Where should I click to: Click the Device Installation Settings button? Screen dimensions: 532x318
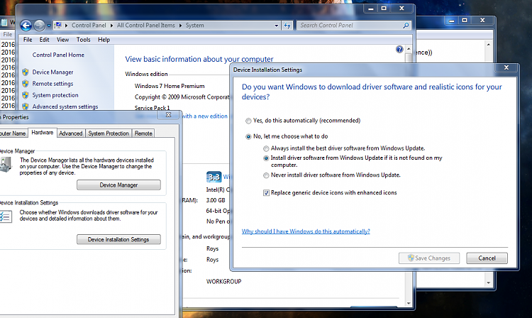[x=118, y=239]
